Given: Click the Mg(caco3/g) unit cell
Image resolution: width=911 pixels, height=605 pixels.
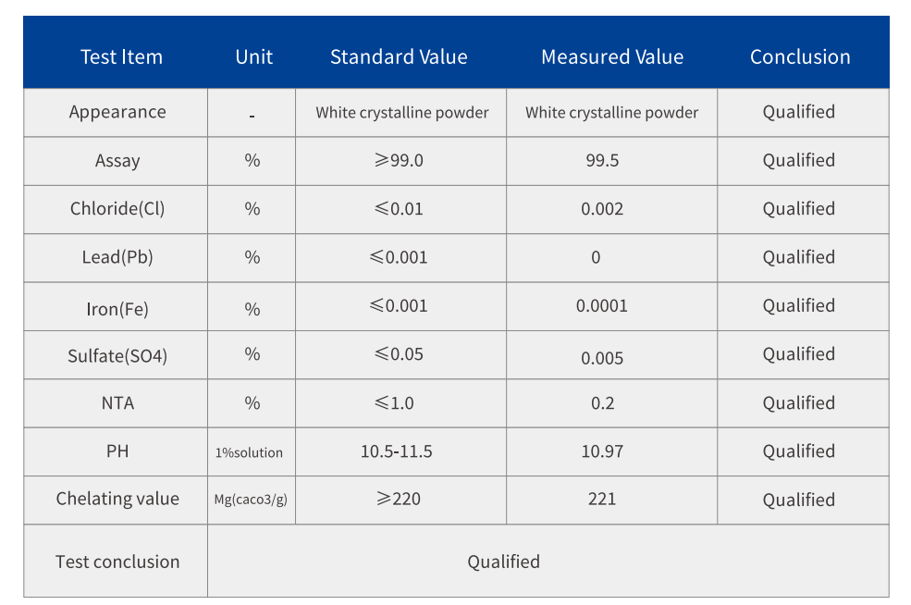Looking at the screenshot, I should (x=251, y=500).
